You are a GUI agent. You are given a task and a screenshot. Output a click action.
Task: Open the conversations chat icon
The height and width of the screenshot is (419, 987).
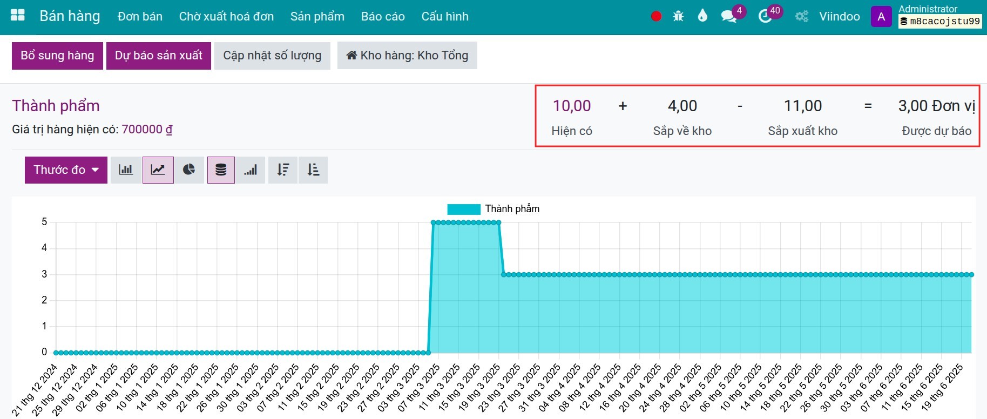click(729, 16)
